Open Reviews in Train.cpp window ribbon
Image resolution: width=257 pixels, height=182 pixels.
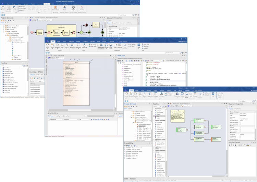point(106,46)
